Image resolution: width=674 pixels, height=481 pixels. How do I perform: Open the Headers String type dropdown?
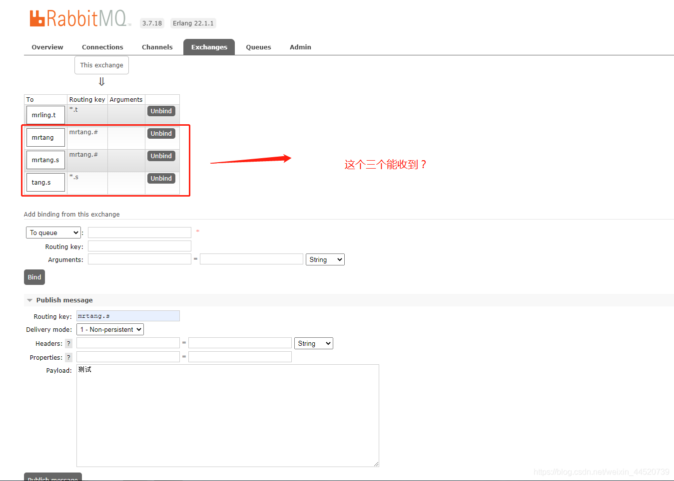pos(314,343)
